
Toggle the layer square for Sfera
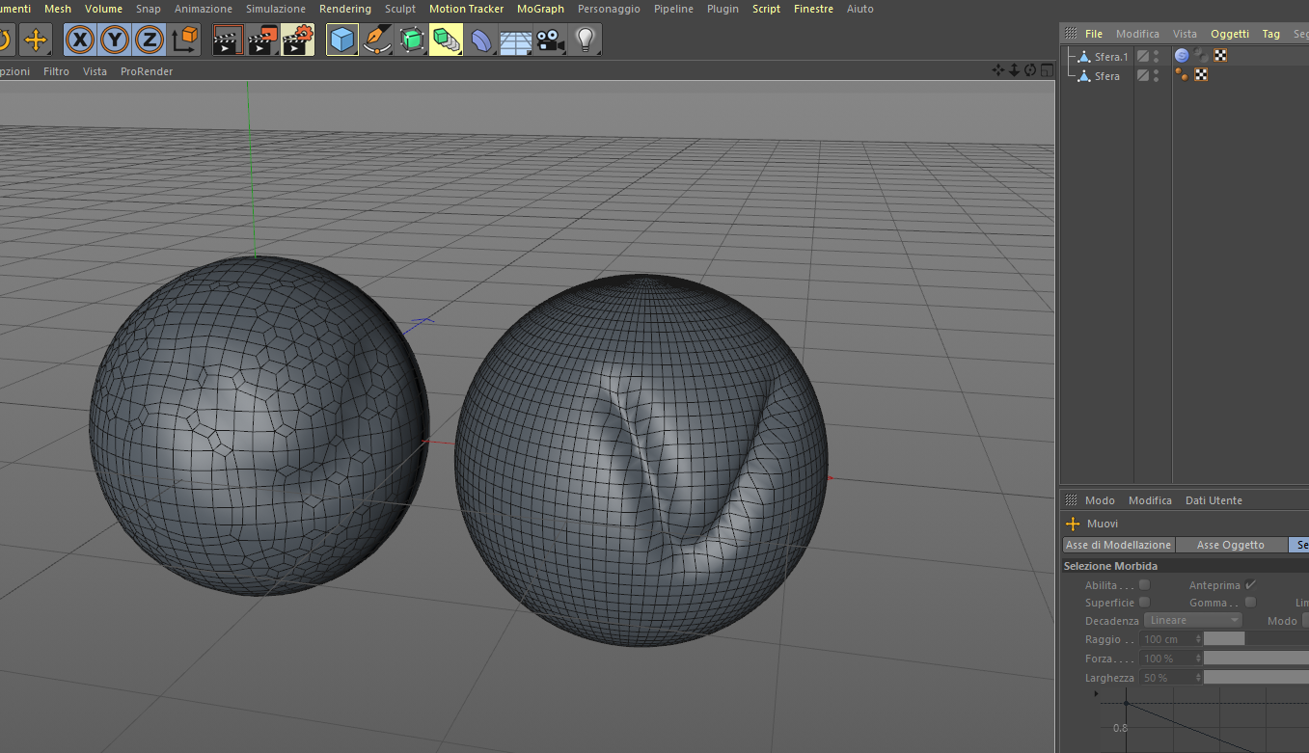coord(1143,75)
